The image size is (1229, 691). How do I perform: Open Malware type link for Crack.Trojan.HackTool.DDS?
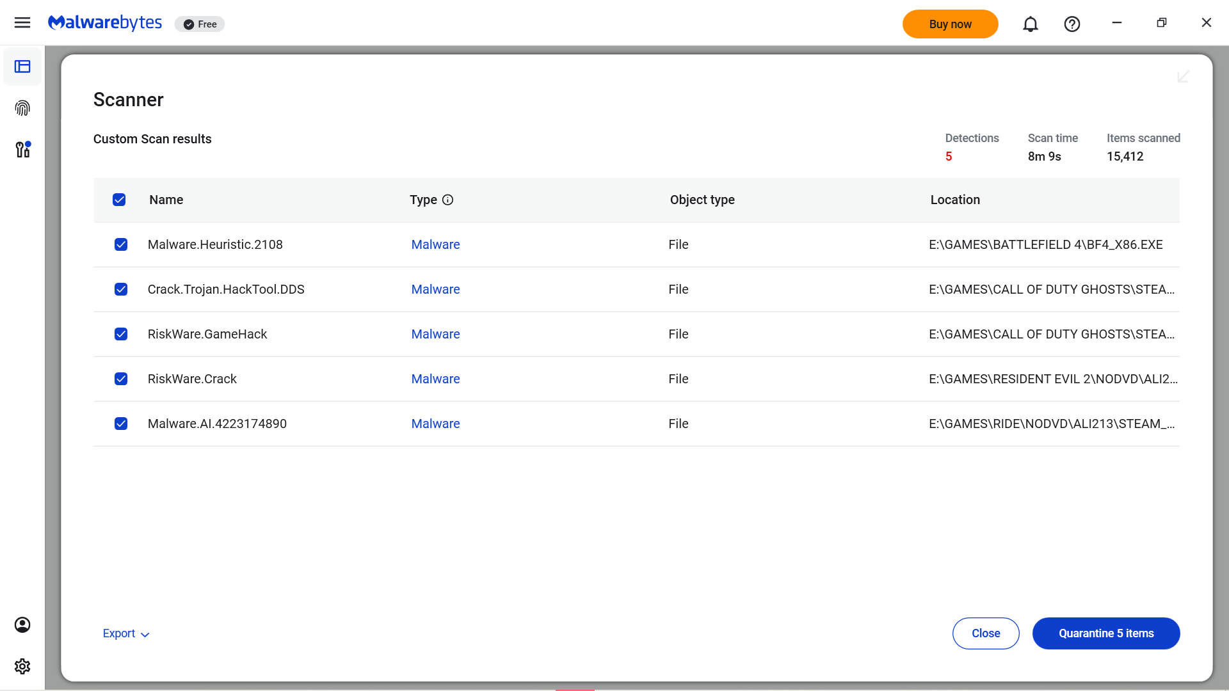(x=435, y=289)
